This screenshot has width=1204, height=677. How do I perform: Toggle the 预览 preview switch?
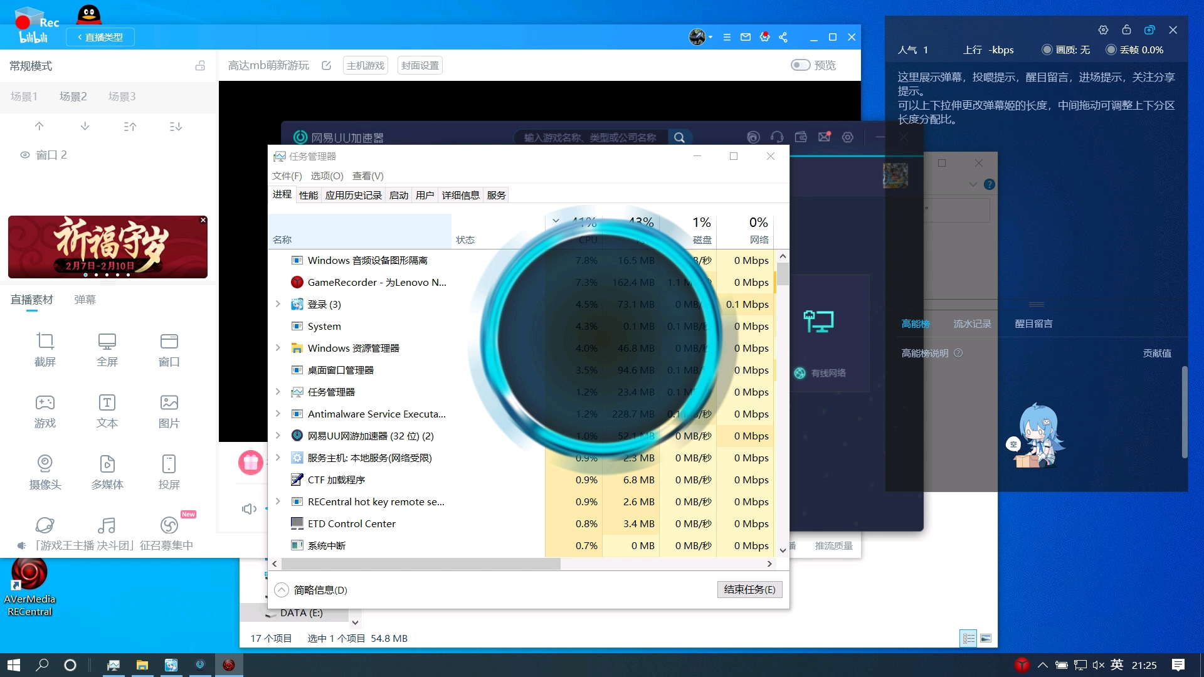click(x=800, y=65)
